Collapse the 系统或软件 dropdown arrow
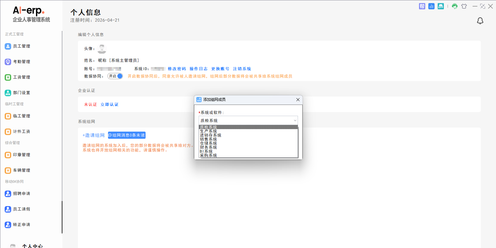 tap(295, 120)
